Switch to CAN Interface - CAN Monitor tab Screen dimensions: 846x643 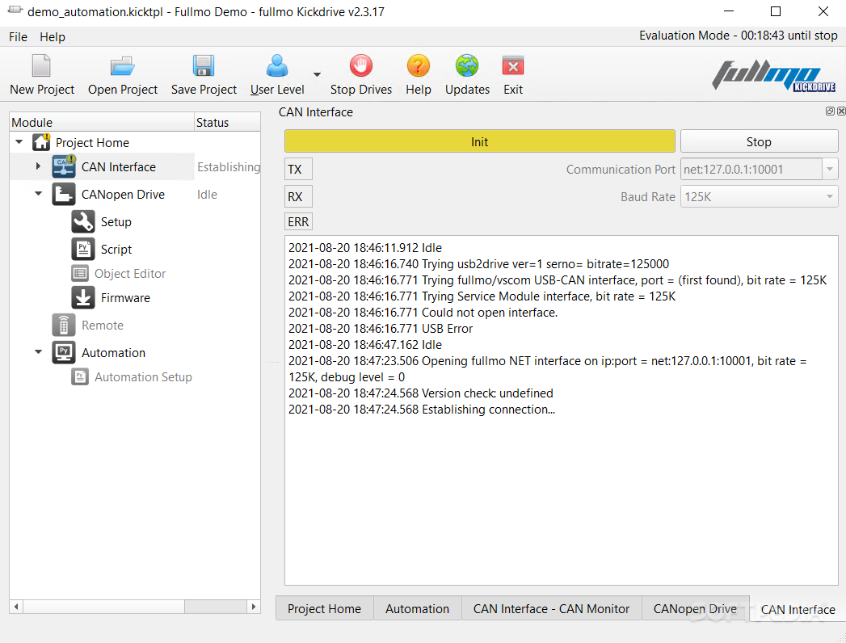click(551, 608)
